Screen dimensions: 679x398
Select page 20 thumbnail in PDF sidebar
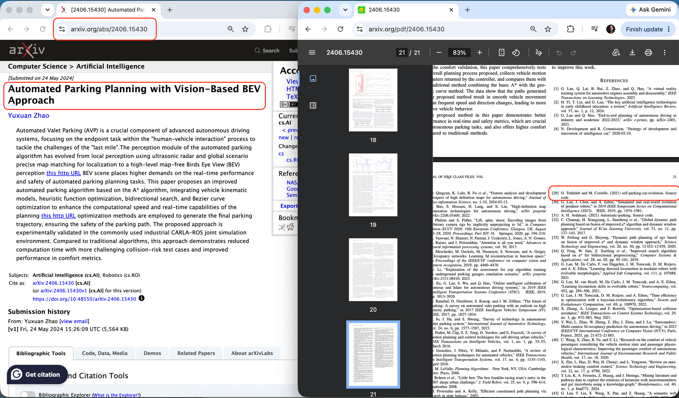pos(373,270)
